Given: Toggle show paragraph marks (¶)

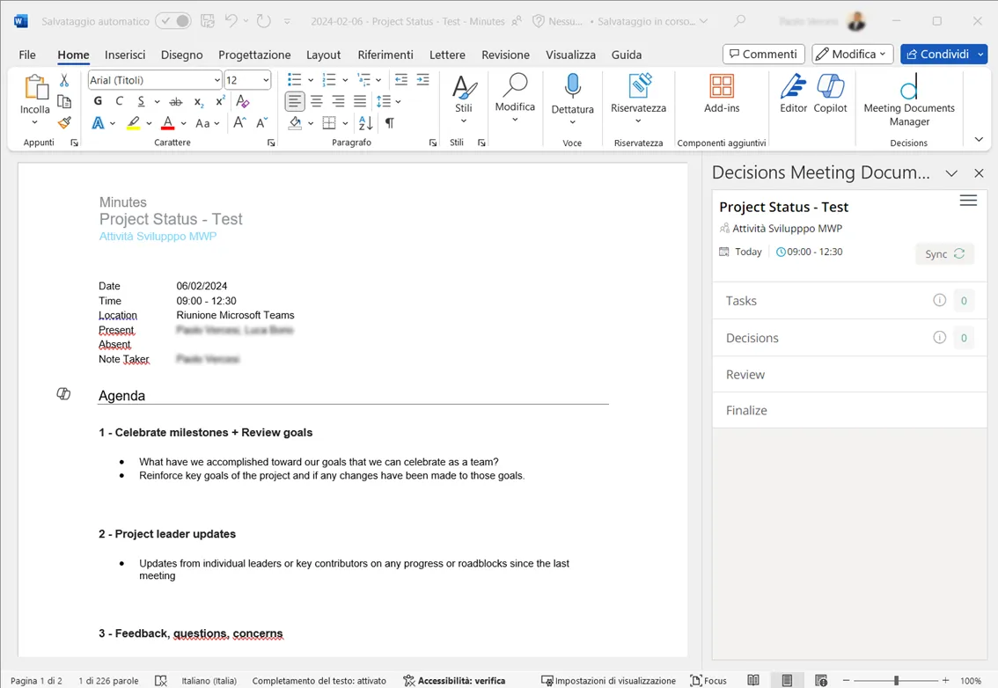Looking at the screenshot, I should pos(389,122).
